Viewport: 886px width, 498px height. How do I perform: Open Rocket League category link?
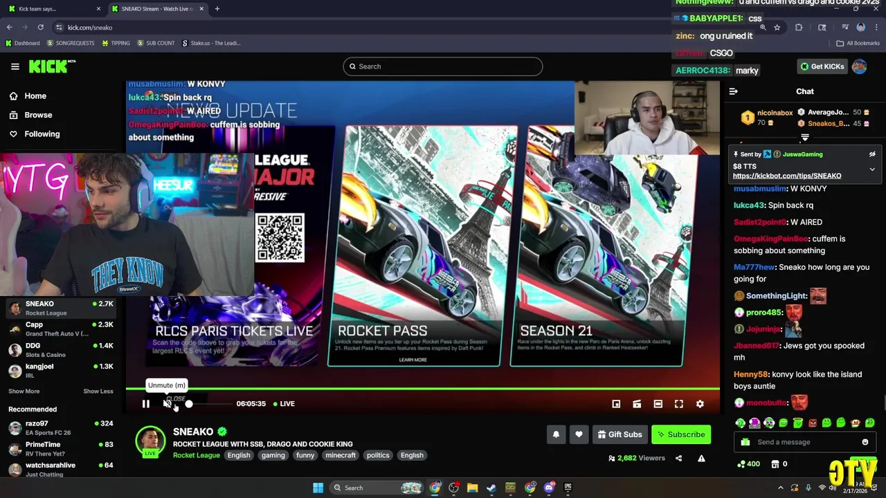pos(197,455)
